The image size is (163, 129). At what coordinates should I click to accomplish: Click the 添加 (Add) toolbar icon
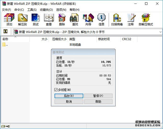pos(9,18)
